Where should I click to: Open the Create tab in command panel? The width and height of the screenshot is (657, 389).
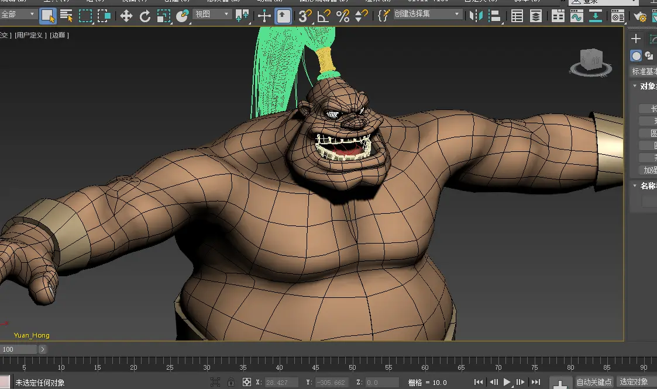point(636,39)
